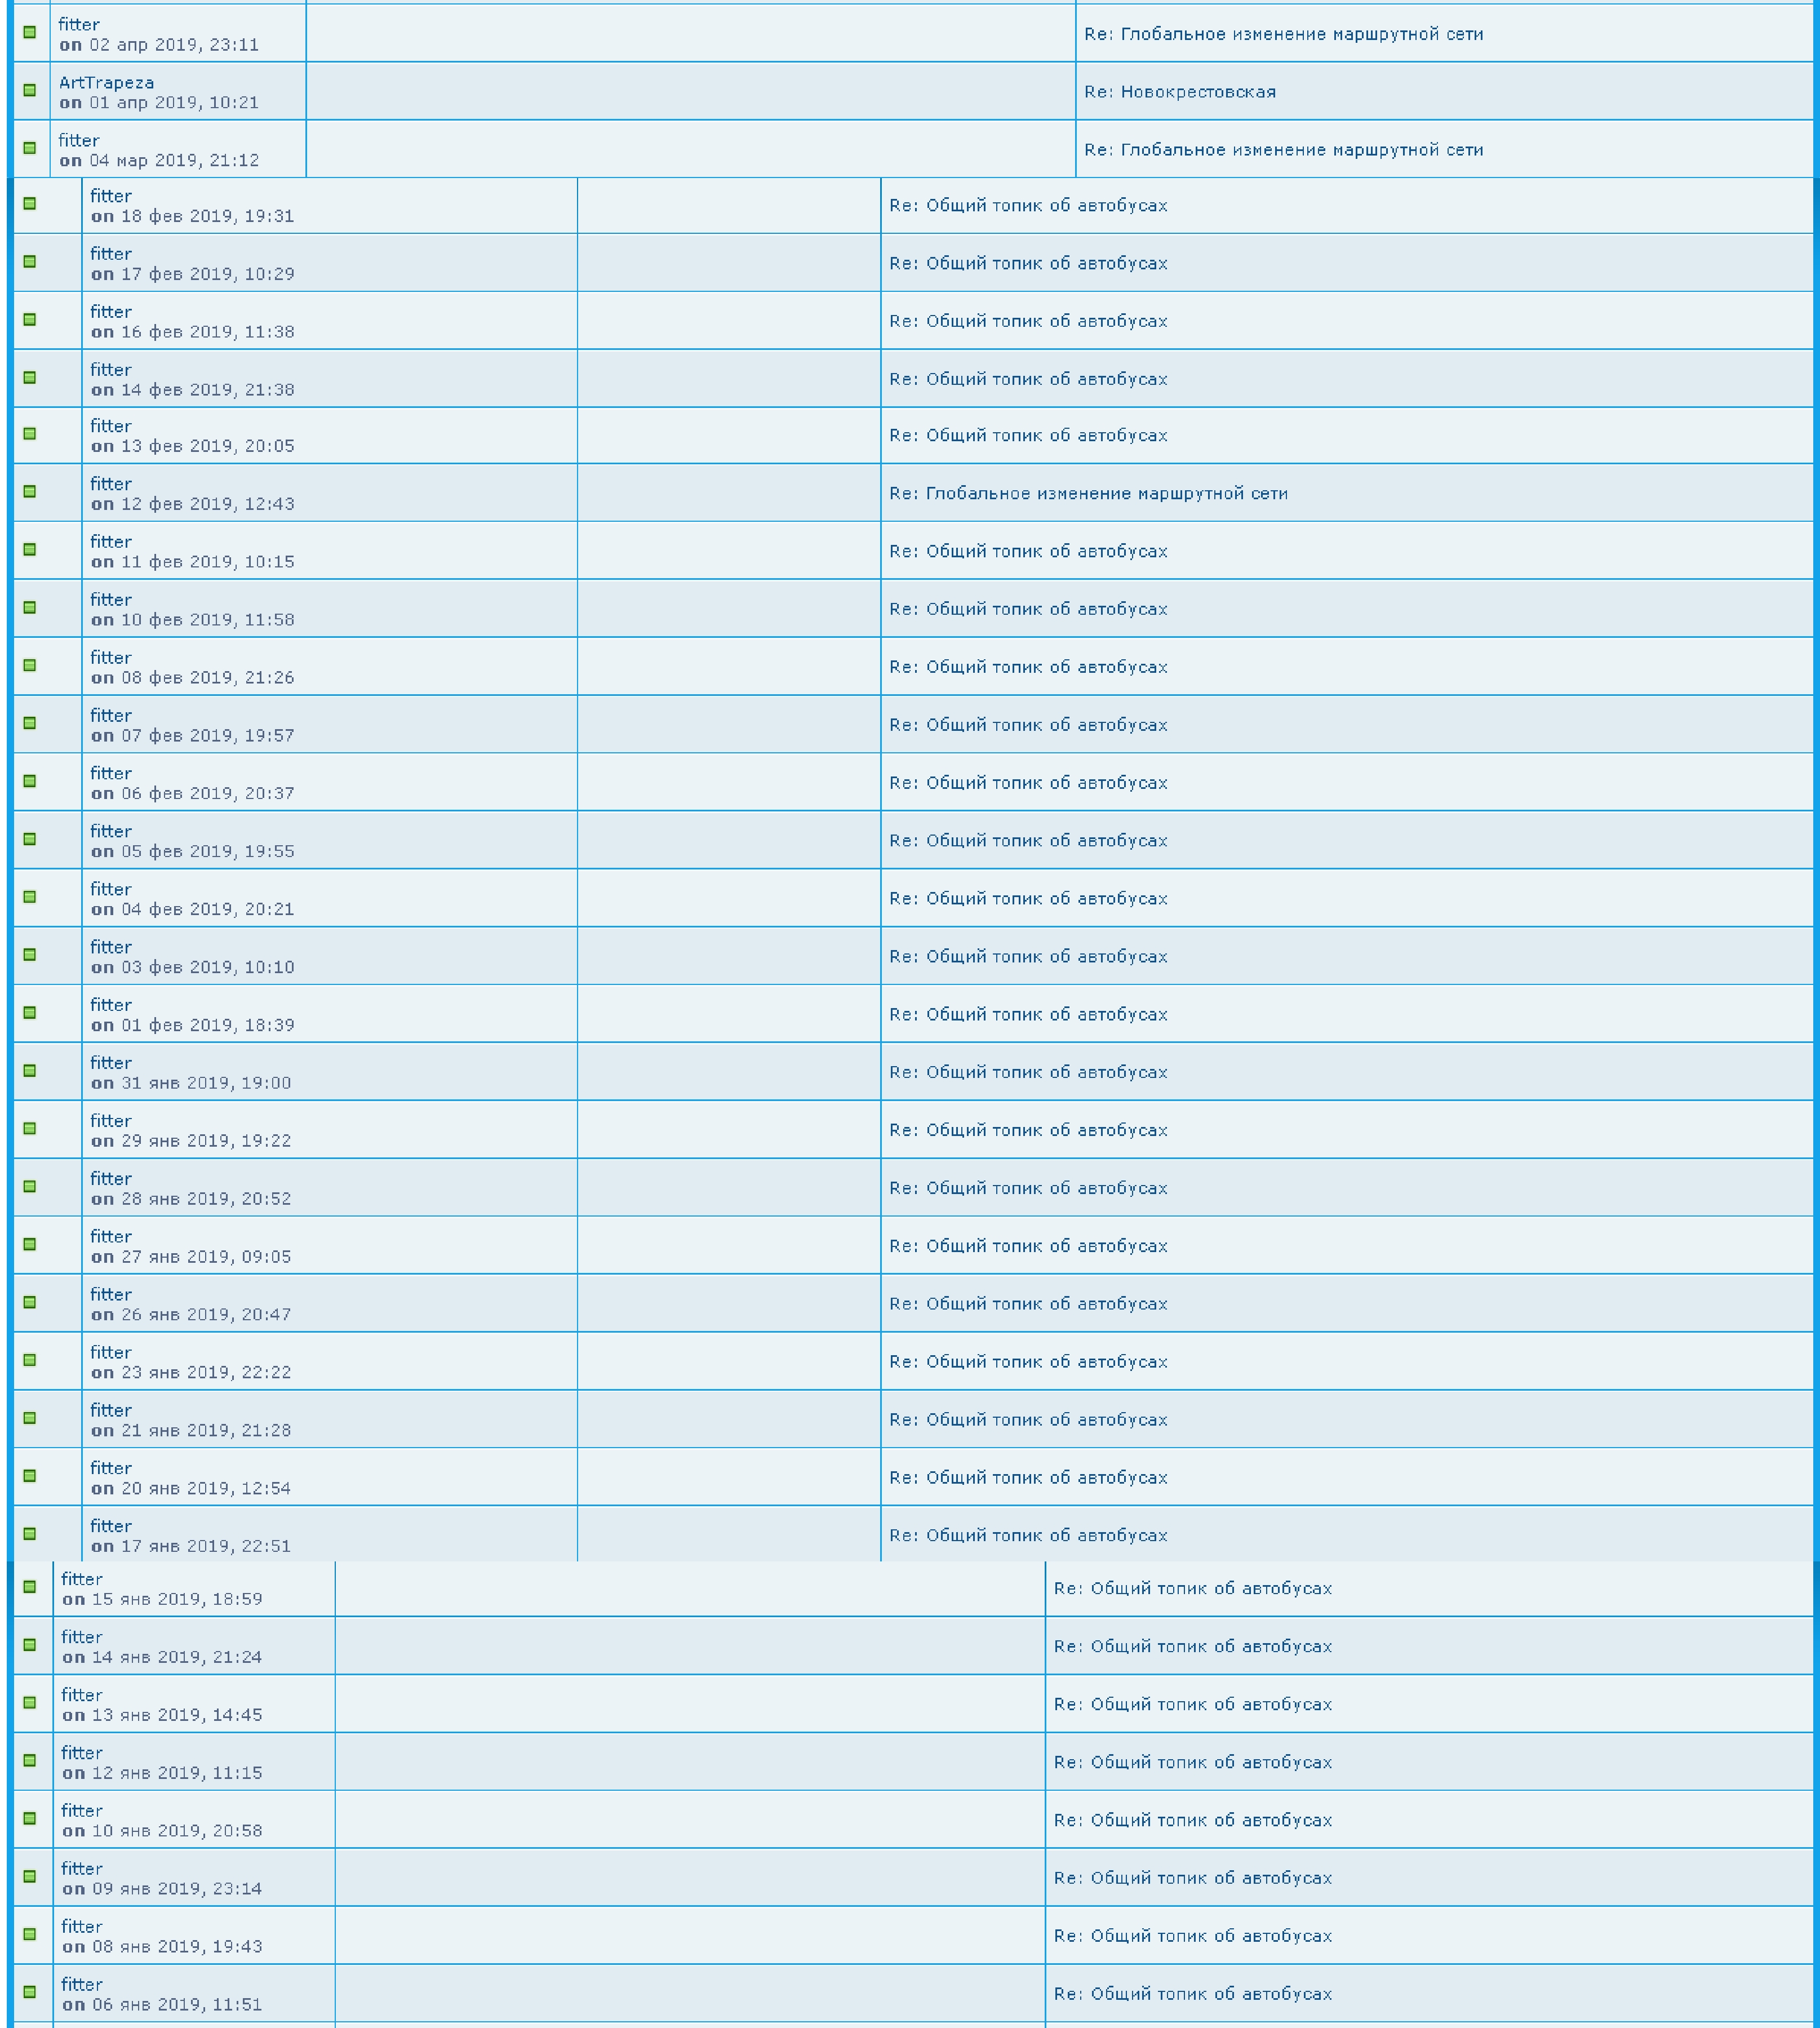Open 'Общий топик об автобусах' from 27 янв
Viewport: 1820px width, 2028px height.
click(x=1028, y=1246)
